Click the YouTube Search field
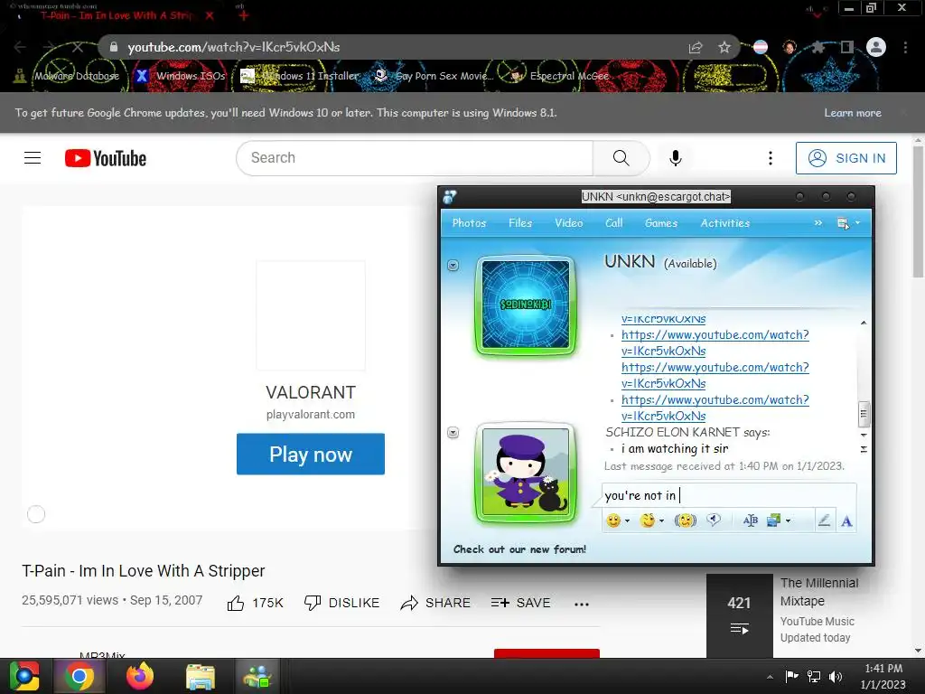The image size is (925, 694). 416,157
